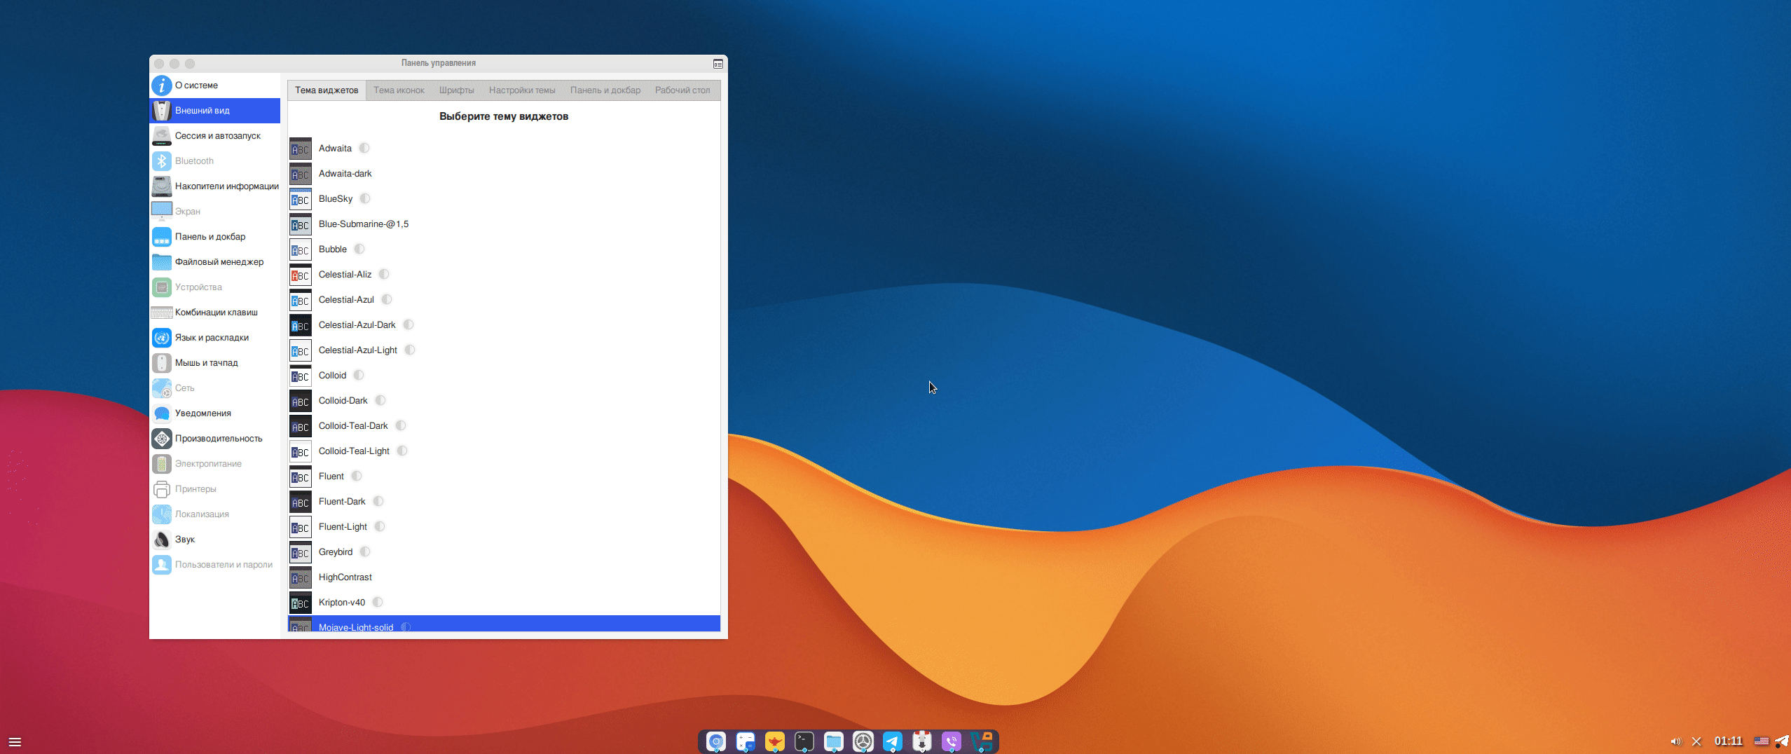Click the volume icon in system tray

click(1675, 741)
